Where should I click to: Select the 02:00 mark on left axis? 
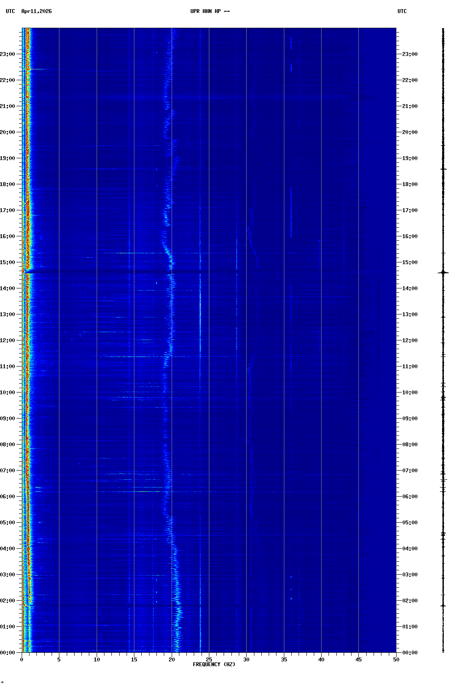(8, 601)
